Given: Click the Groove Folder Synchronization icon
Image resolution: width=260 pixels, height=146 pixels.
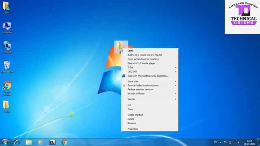Looking at the screenshot, I should pyautogui.click(x=124, y=86).
